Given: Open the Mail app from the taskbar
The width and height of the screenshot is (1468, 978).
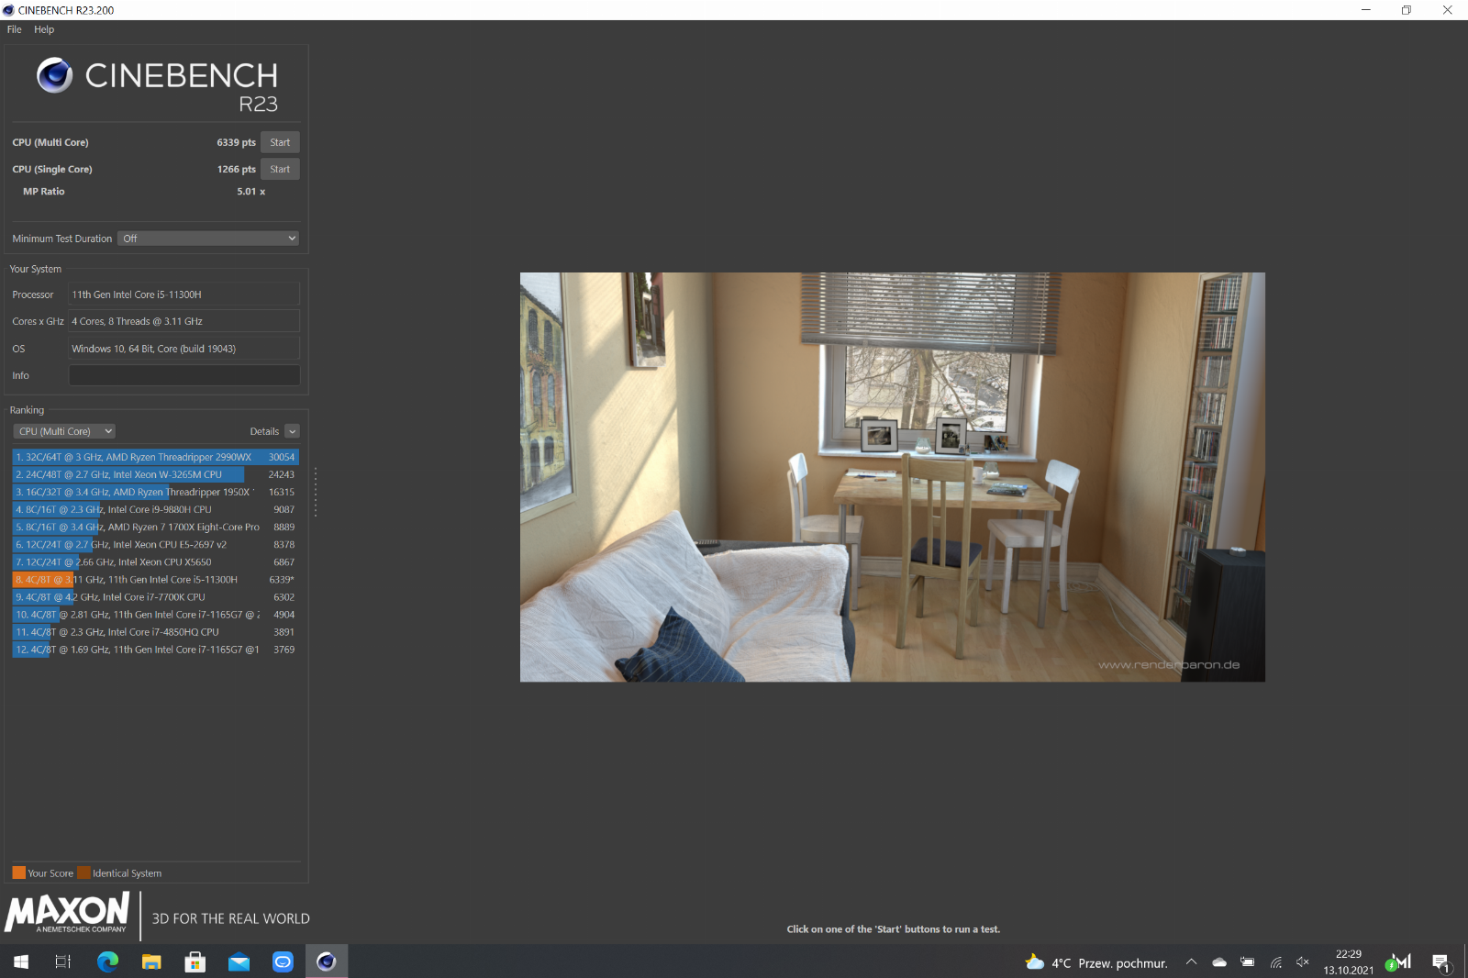Looking at the screenshot, I should coord(239,961).
